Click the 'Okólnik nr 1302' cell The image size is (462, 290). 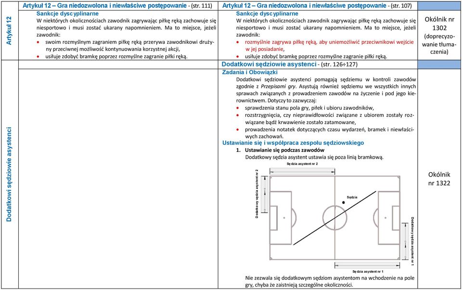(x=439, y=35)
